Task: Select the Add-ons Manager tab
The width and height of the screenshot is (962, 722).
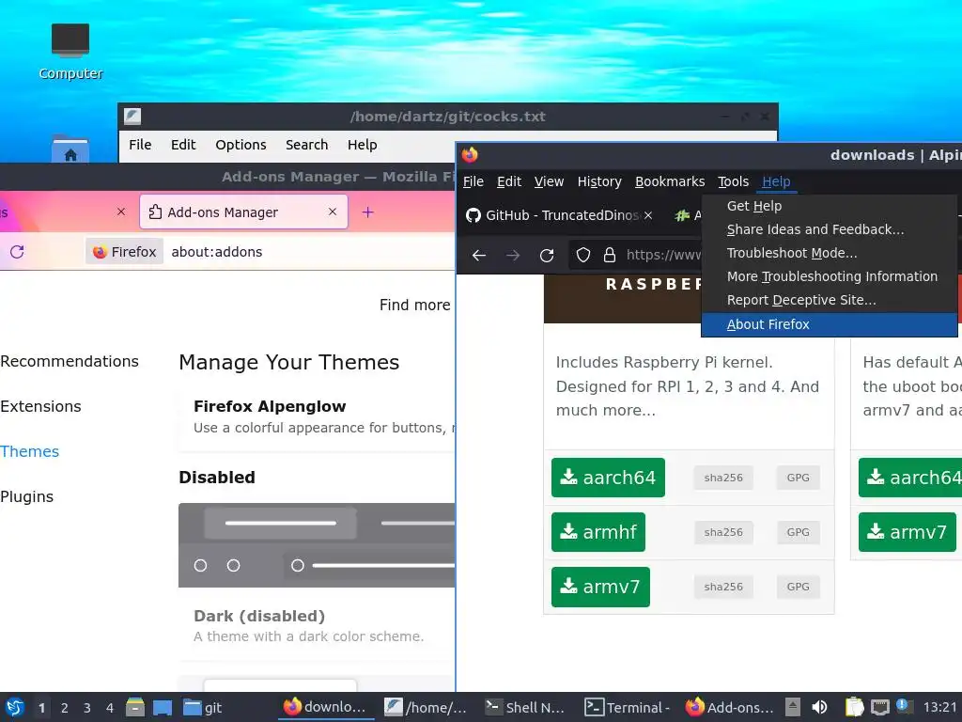Action: (x=244, y=212)
